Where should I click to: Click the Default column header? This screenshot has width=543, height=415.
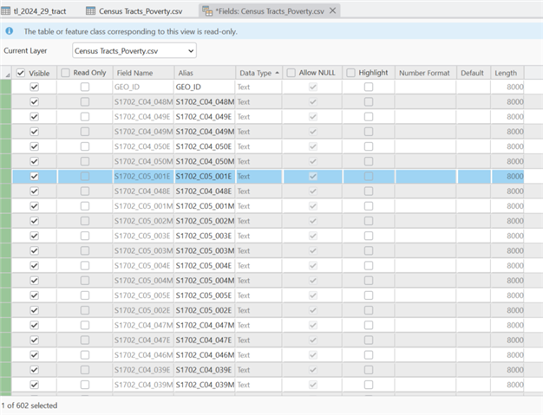pos(473,73)
